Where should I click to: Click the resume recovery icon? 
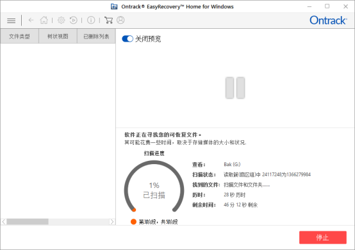(x=73, y=20)
